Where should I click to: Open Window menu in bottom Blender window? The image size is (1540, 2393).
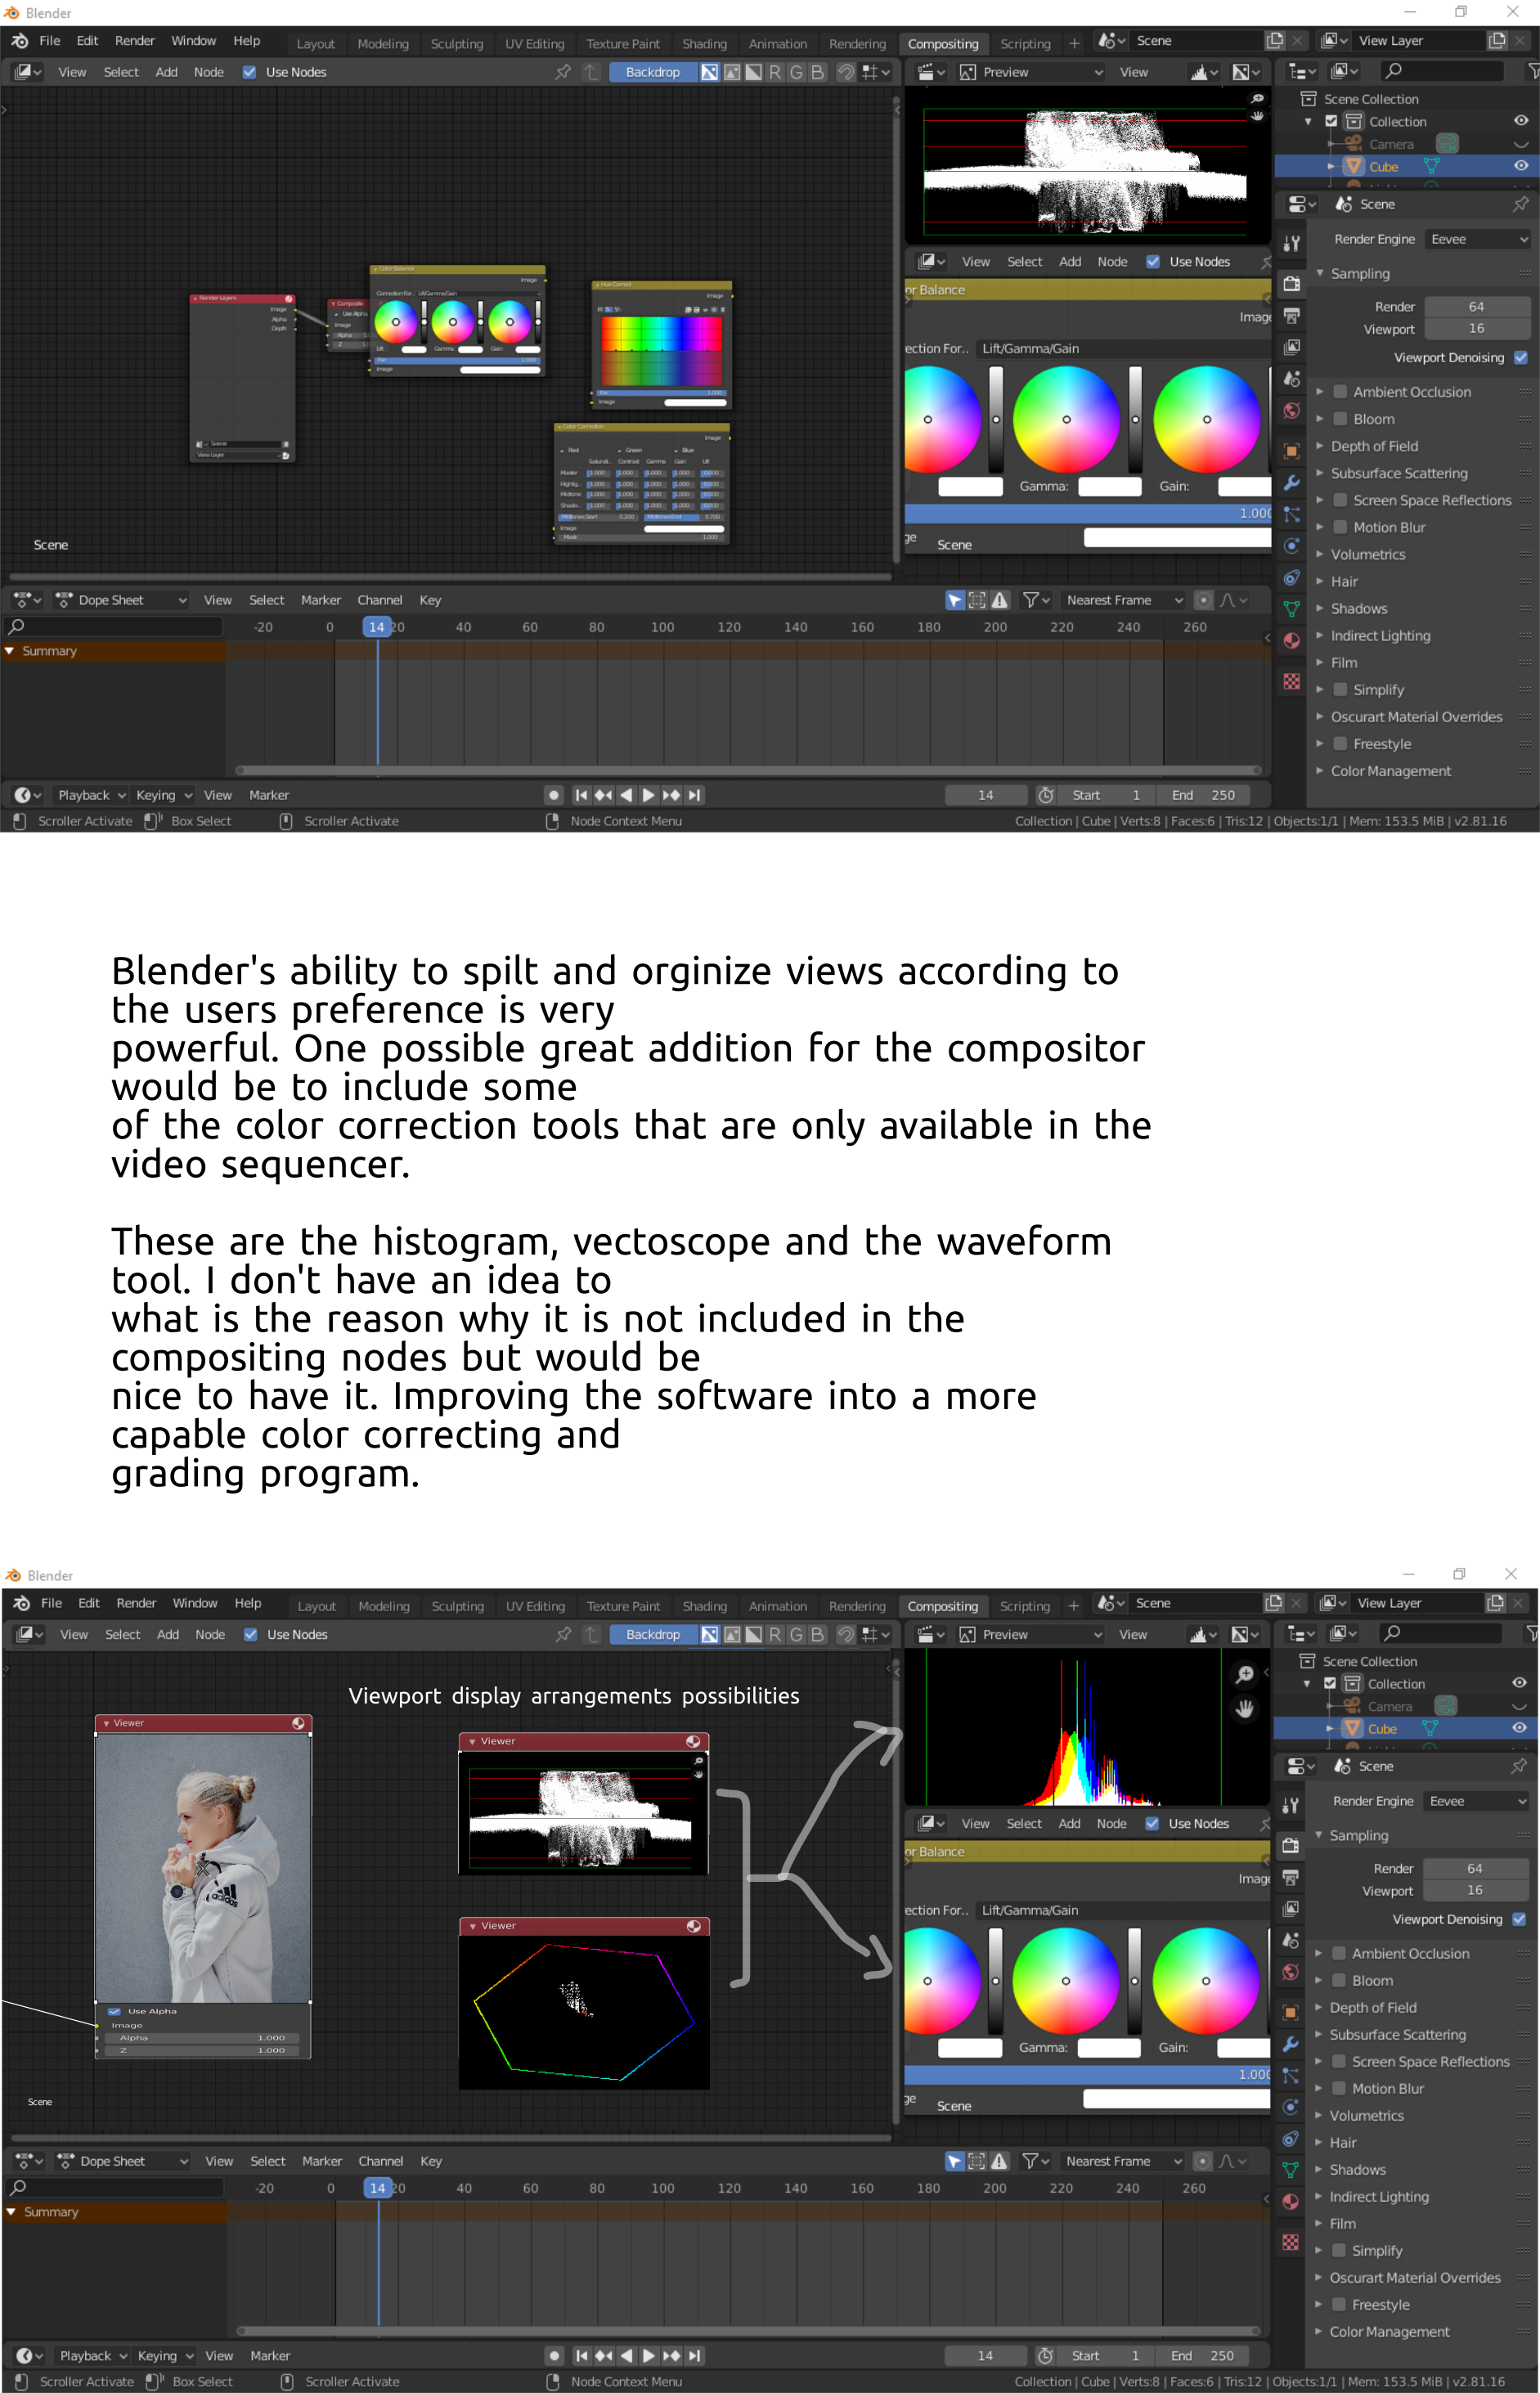194,1603
